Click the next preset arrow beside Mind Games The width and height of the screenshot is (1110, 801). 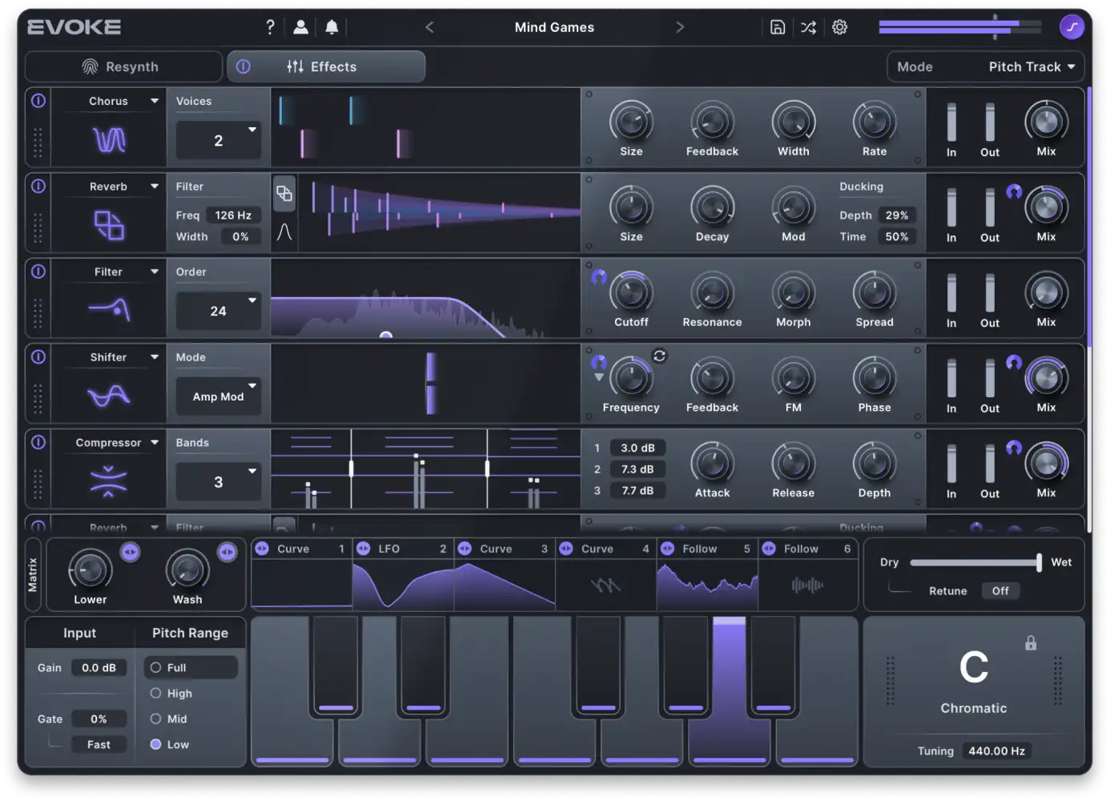pos(680,26)
